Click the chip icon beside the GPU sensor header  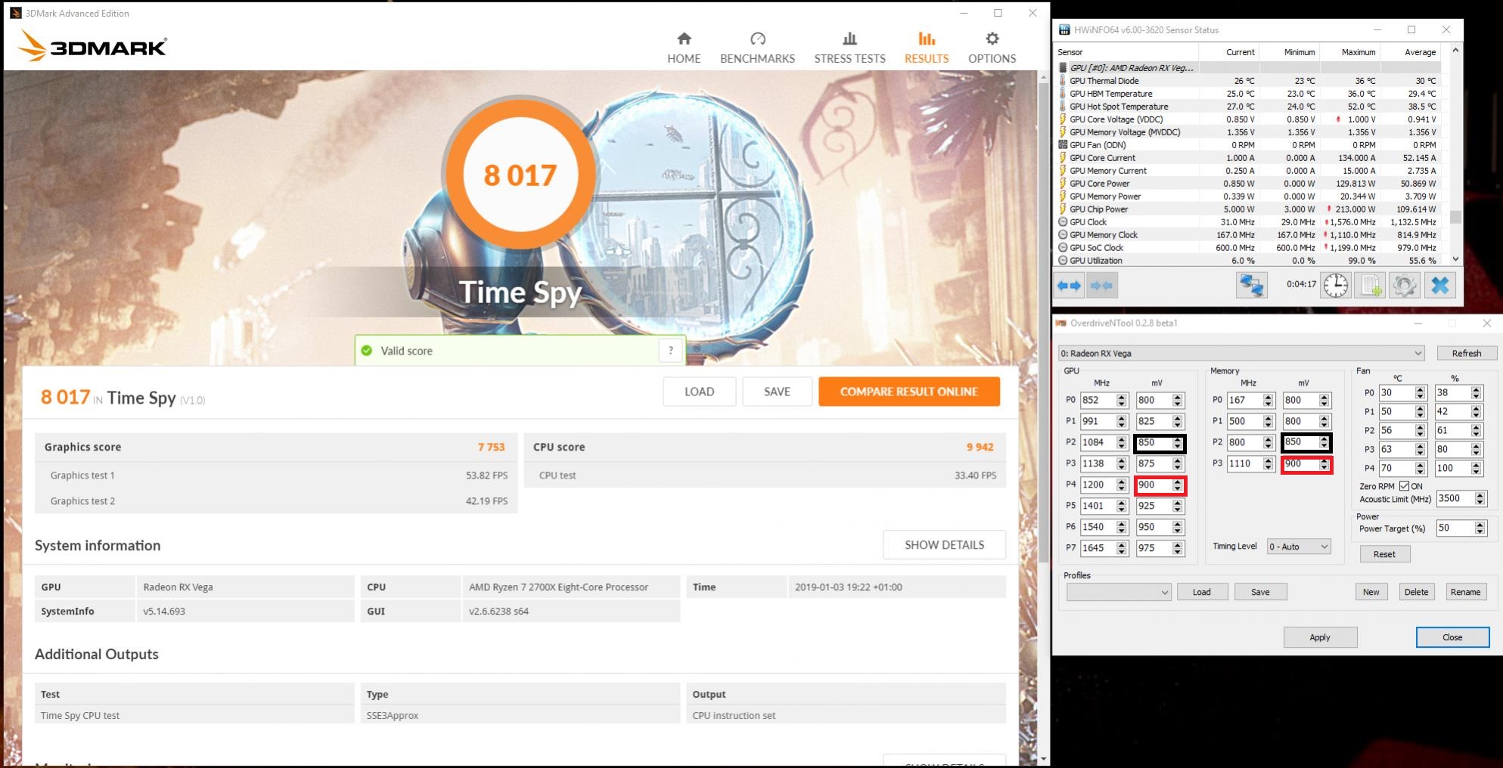click(1063, 68)
